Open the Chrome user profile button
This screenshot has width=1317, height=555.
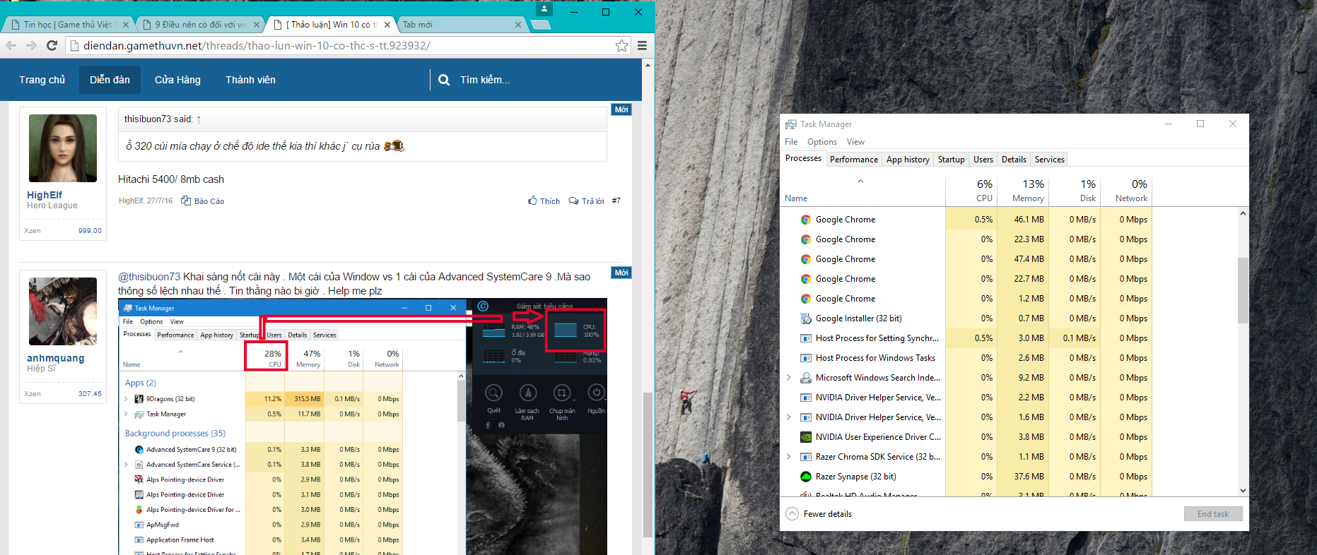(x=544, y=9)
